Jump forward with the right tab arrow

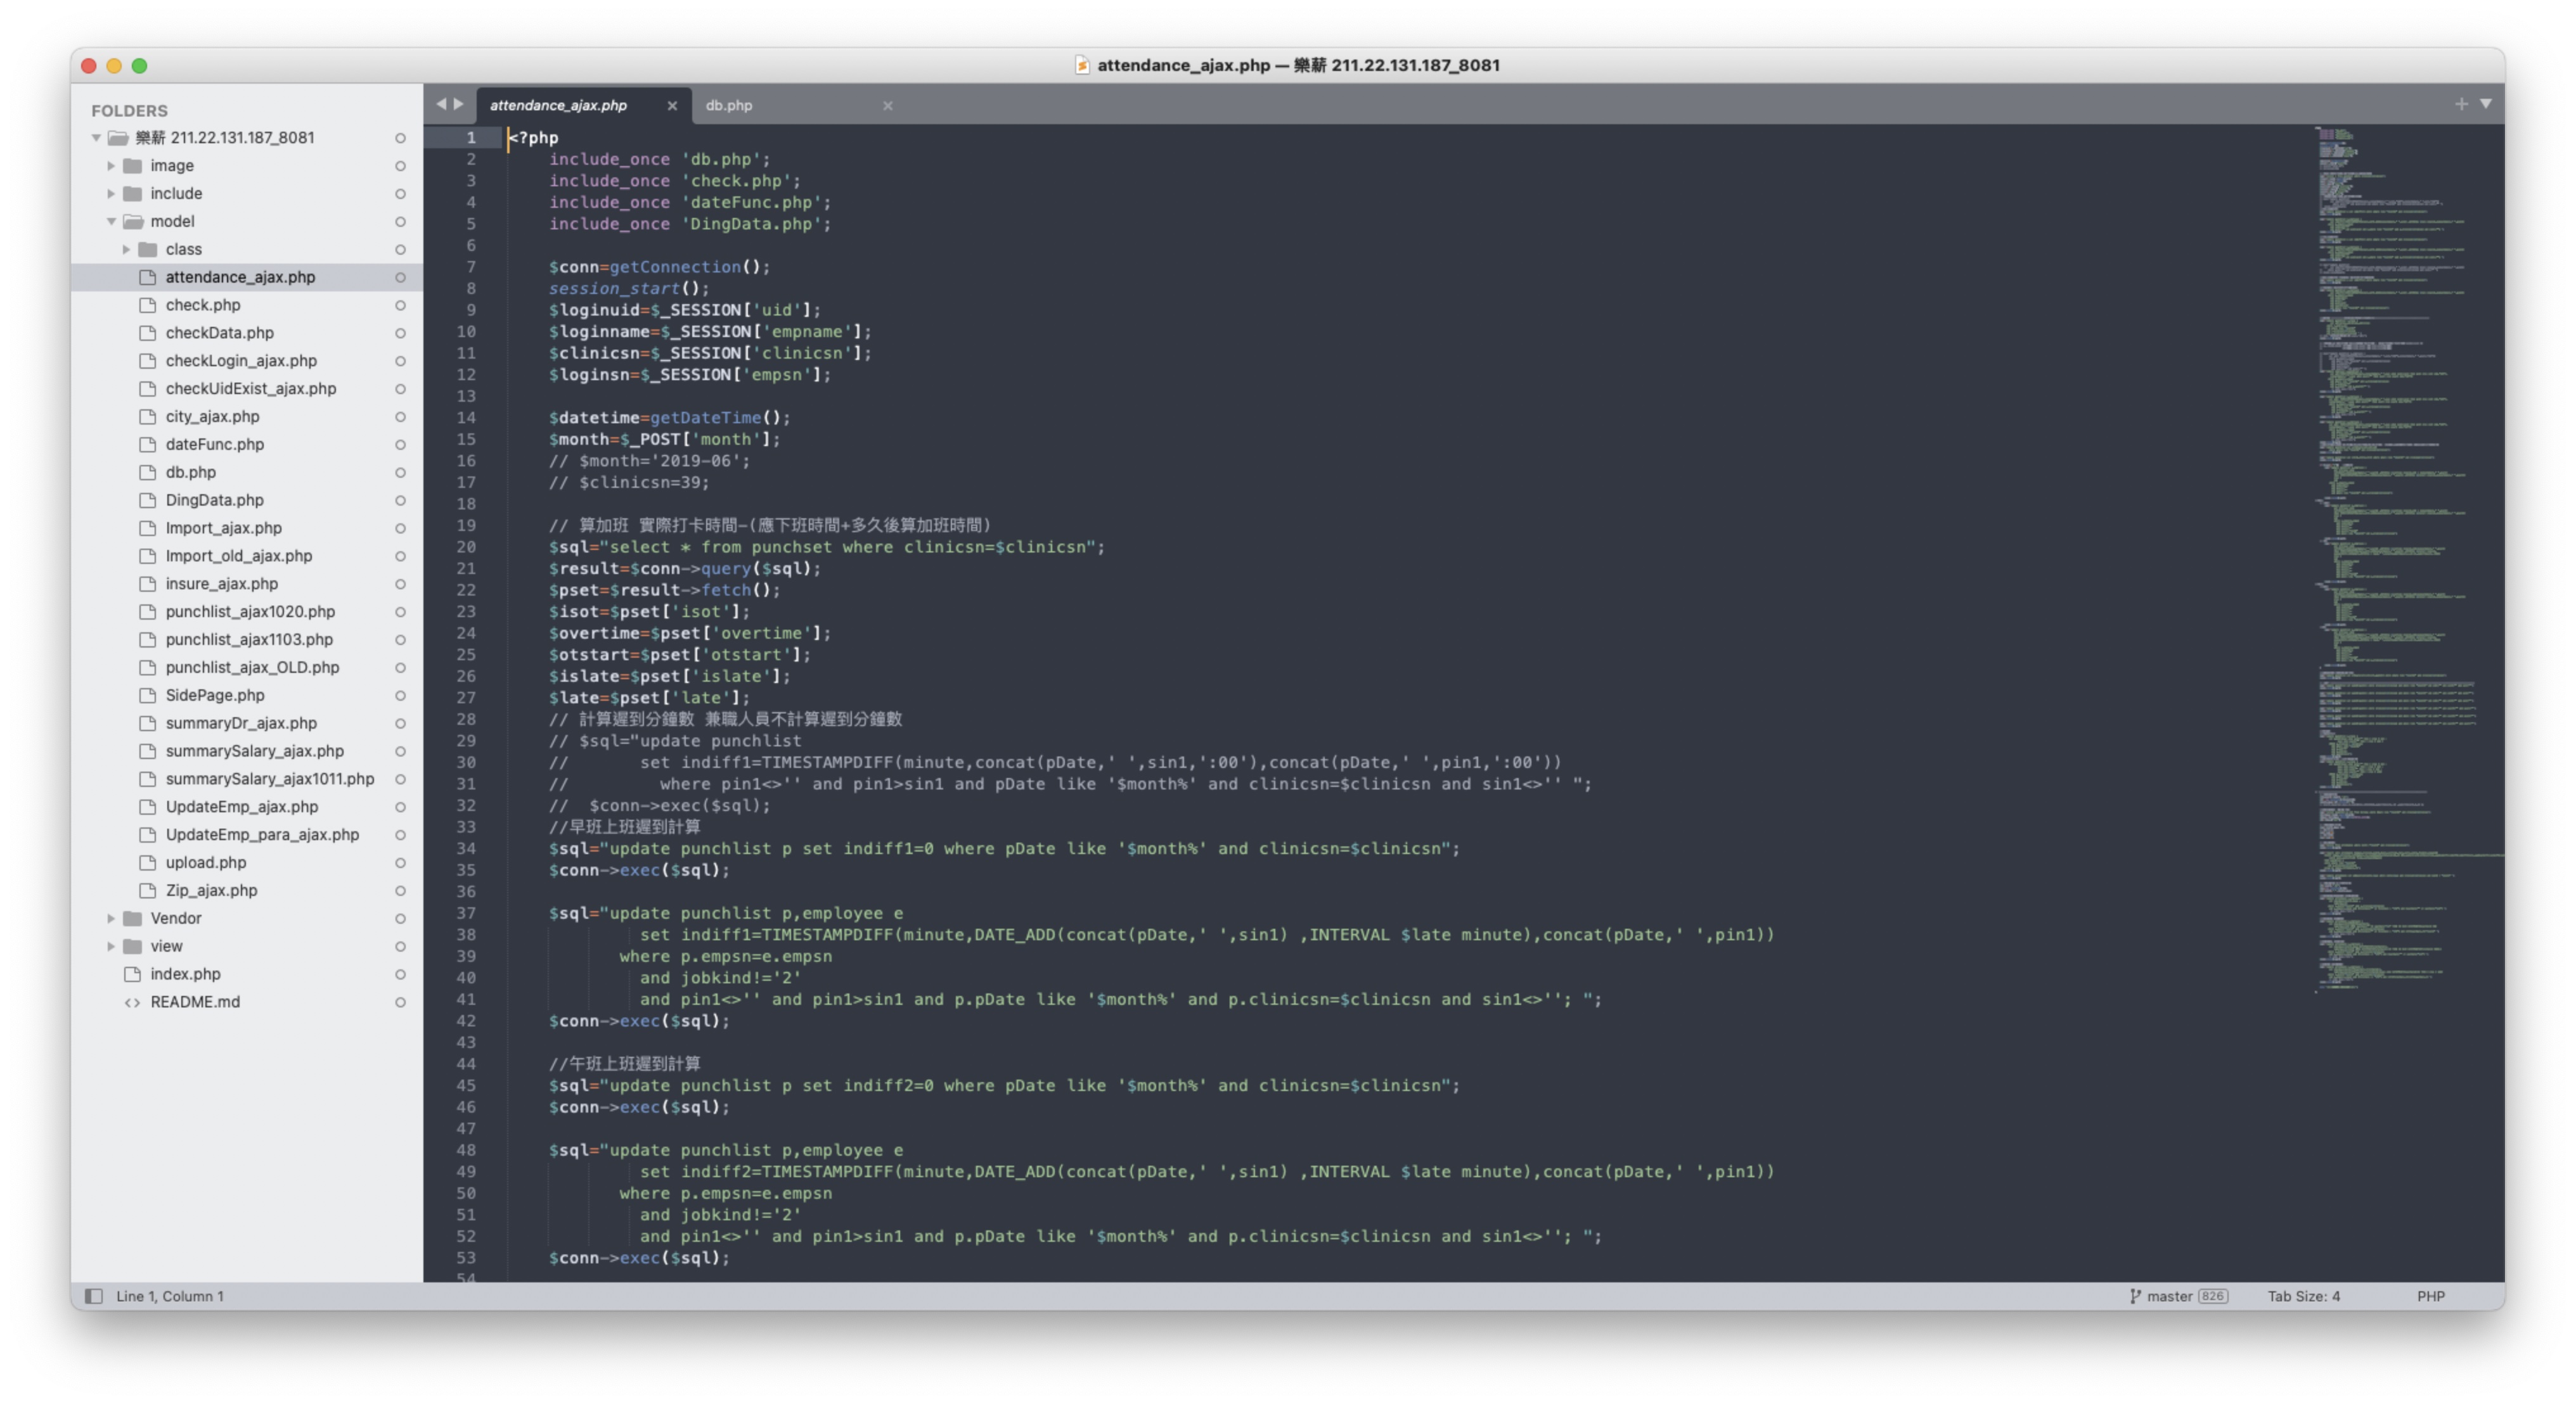[459, 104]
